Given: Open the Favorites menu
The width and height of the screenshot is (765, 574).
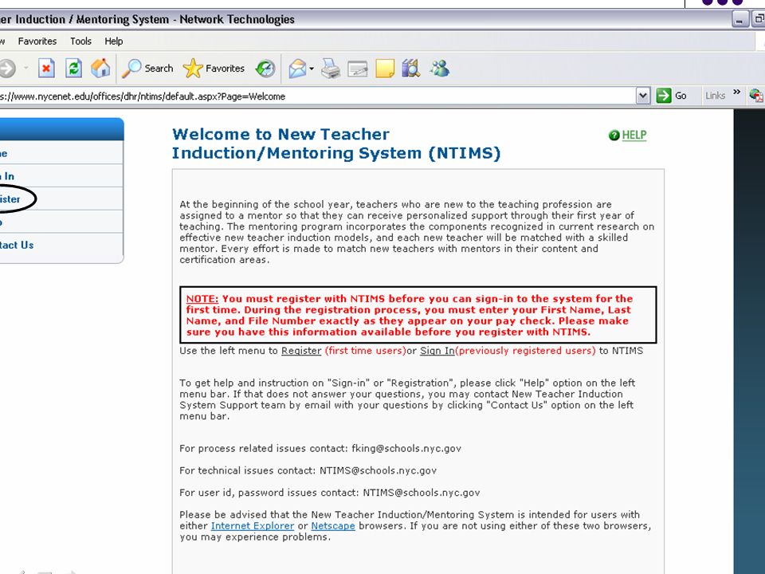Looking at the screenshot, I should pyautogui.click(x=37, y=41).
